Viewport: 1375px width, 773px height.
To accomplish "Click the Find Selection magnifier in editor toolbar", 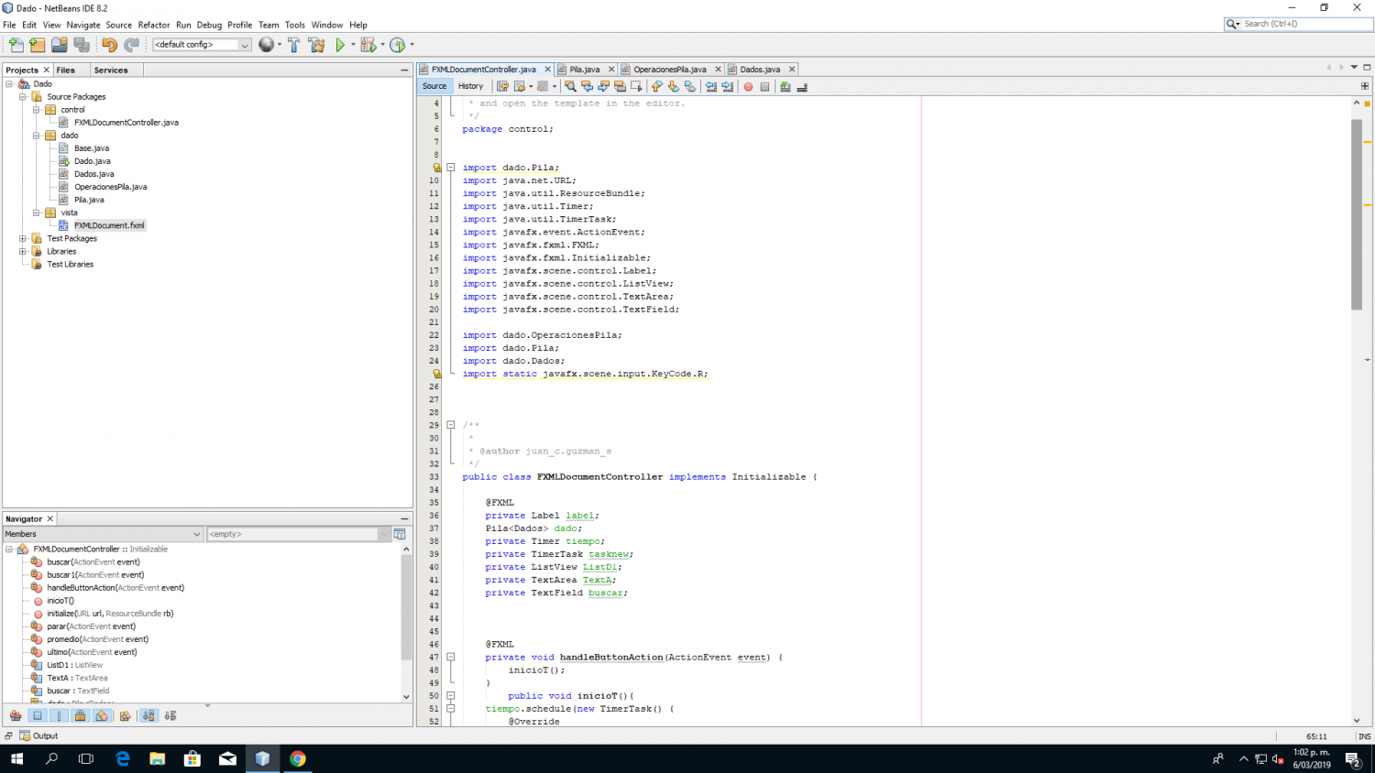I will [570, 87].
